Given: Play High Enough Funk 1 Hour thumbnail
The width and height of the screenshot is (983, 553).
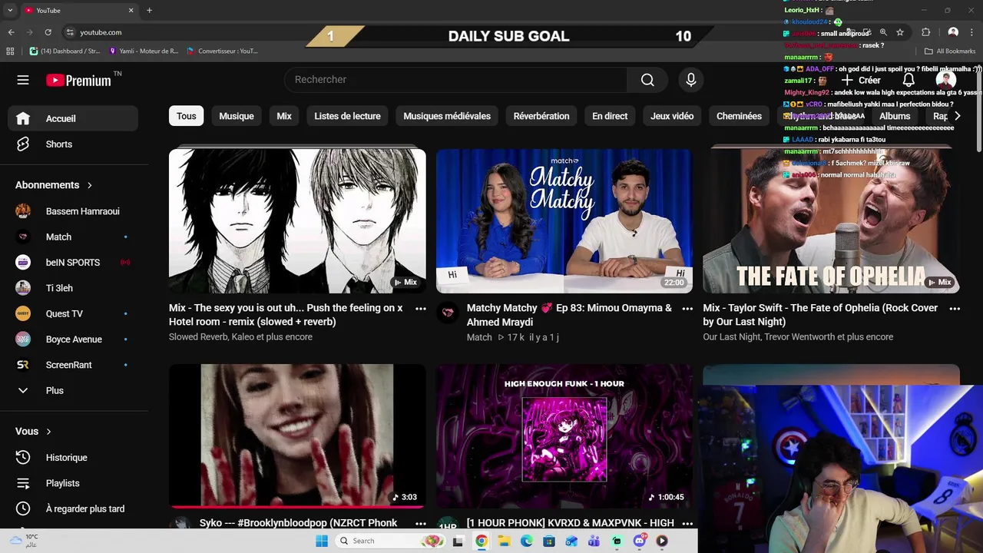Looking at the screenshot, I should pos(564,436).
